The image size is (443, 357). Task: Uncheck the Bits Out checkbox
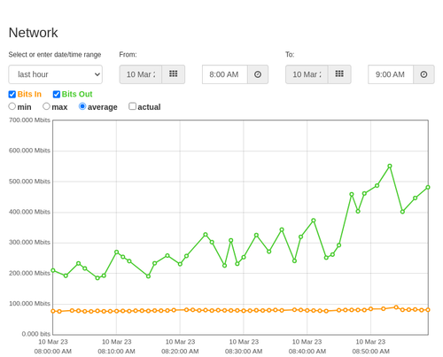click(57, 94)
